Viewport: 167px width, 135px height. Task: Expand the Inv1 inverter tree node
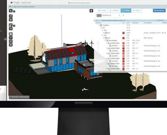104,33
